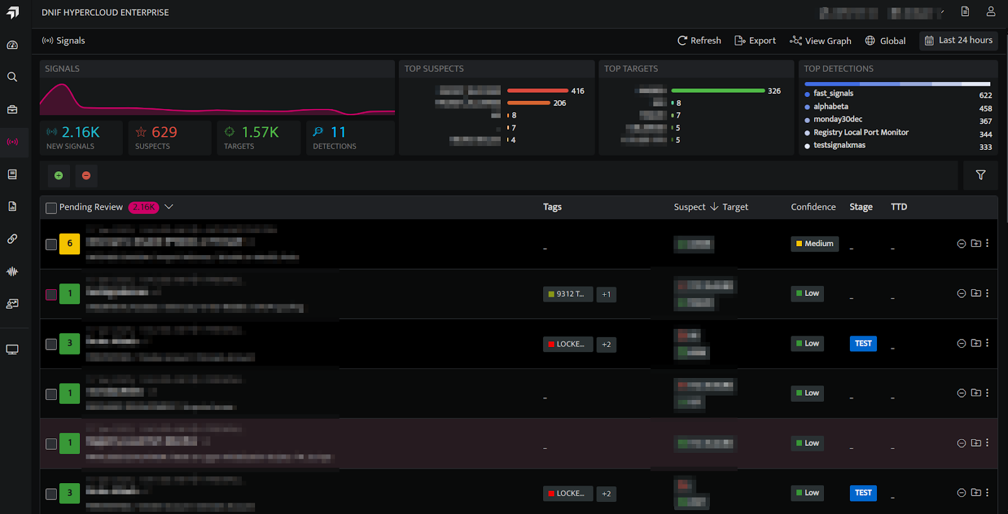Select the Suspects 629 card

click(x=170, y=137)
